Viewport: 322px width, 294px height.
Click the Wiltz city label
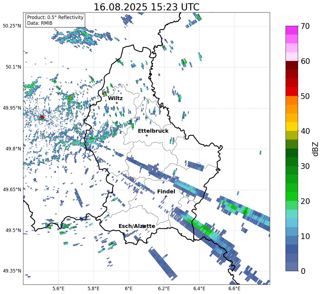pos(115,98)
